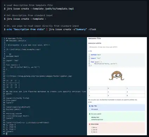Click the Go gopher image in the preview
Image resolution: width=149 pixels, height=137 pixels.
click(x=116, y=76)
